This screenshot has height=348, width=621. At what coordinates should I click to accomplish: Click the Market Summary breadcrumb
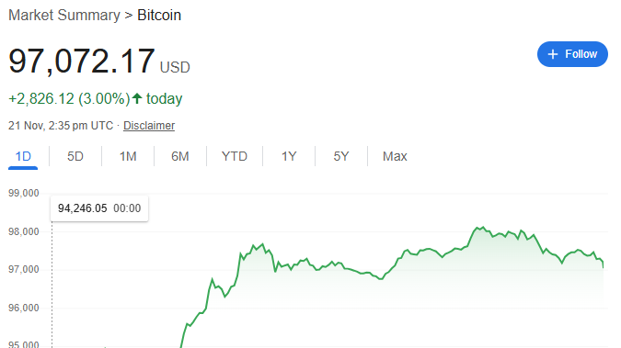point(64,16)
